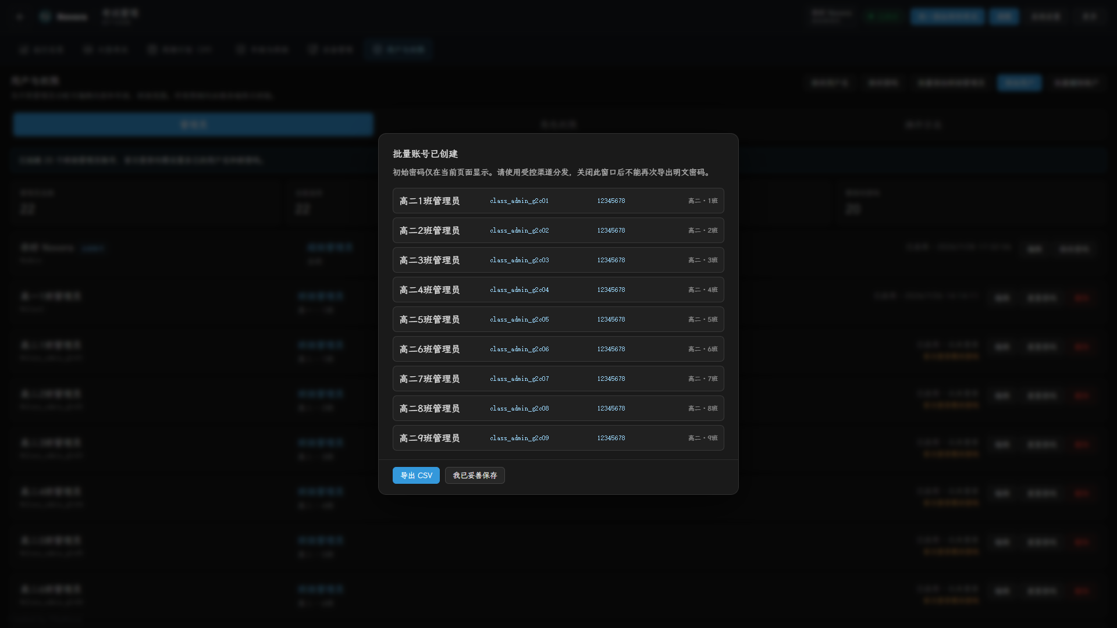Screen dimensions: 1117x628
Task: Click the 高二1班管理员 account row
Action: click(558, 201)
